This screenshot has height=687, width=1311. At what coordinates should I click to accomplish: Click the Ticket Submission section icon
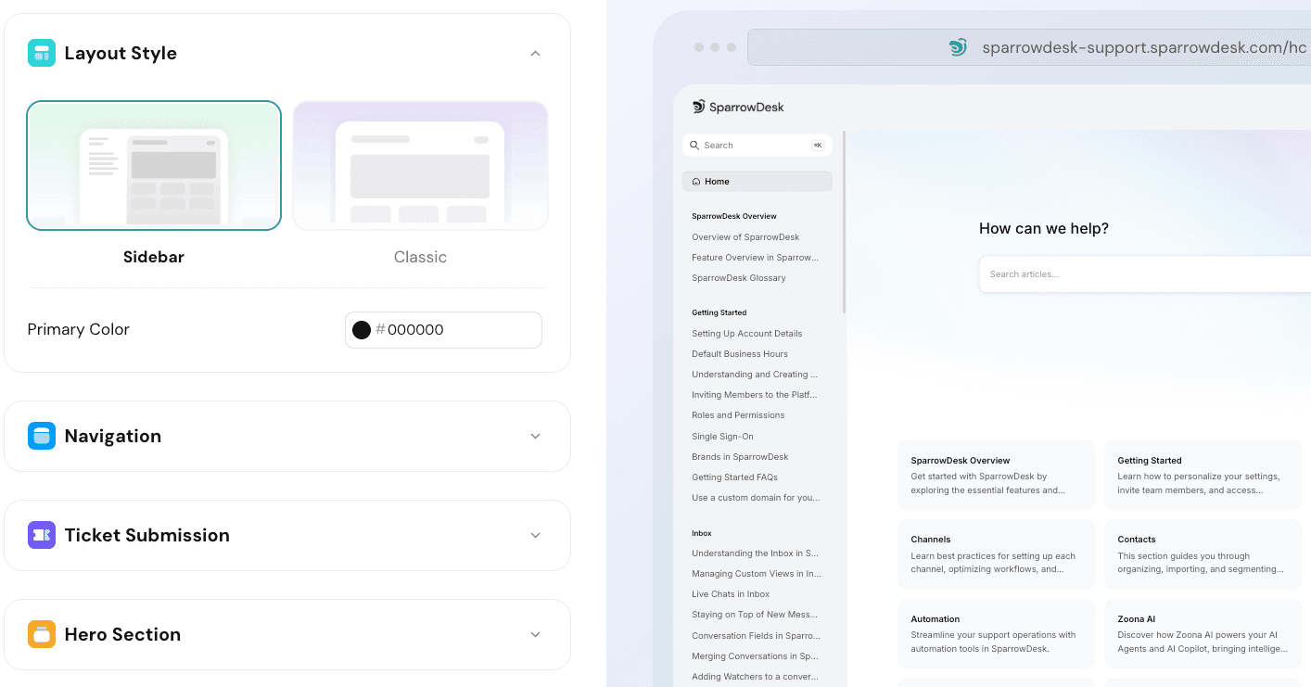[42, 535]
